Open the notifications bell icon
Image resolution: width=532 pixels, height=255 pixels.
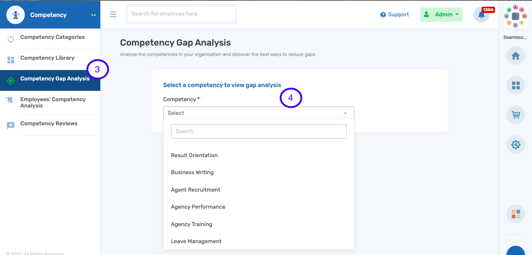[481, 15]
